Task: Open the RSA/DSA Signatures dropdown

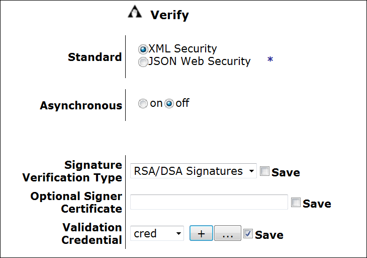Action: (194, 171)
